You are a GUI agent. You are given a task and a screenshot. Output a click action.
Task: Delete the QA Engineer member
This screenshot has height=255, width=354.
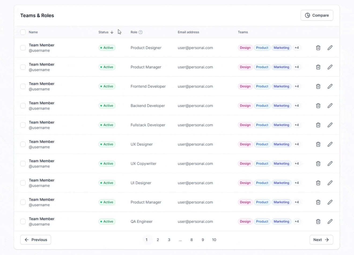point(318,221)
